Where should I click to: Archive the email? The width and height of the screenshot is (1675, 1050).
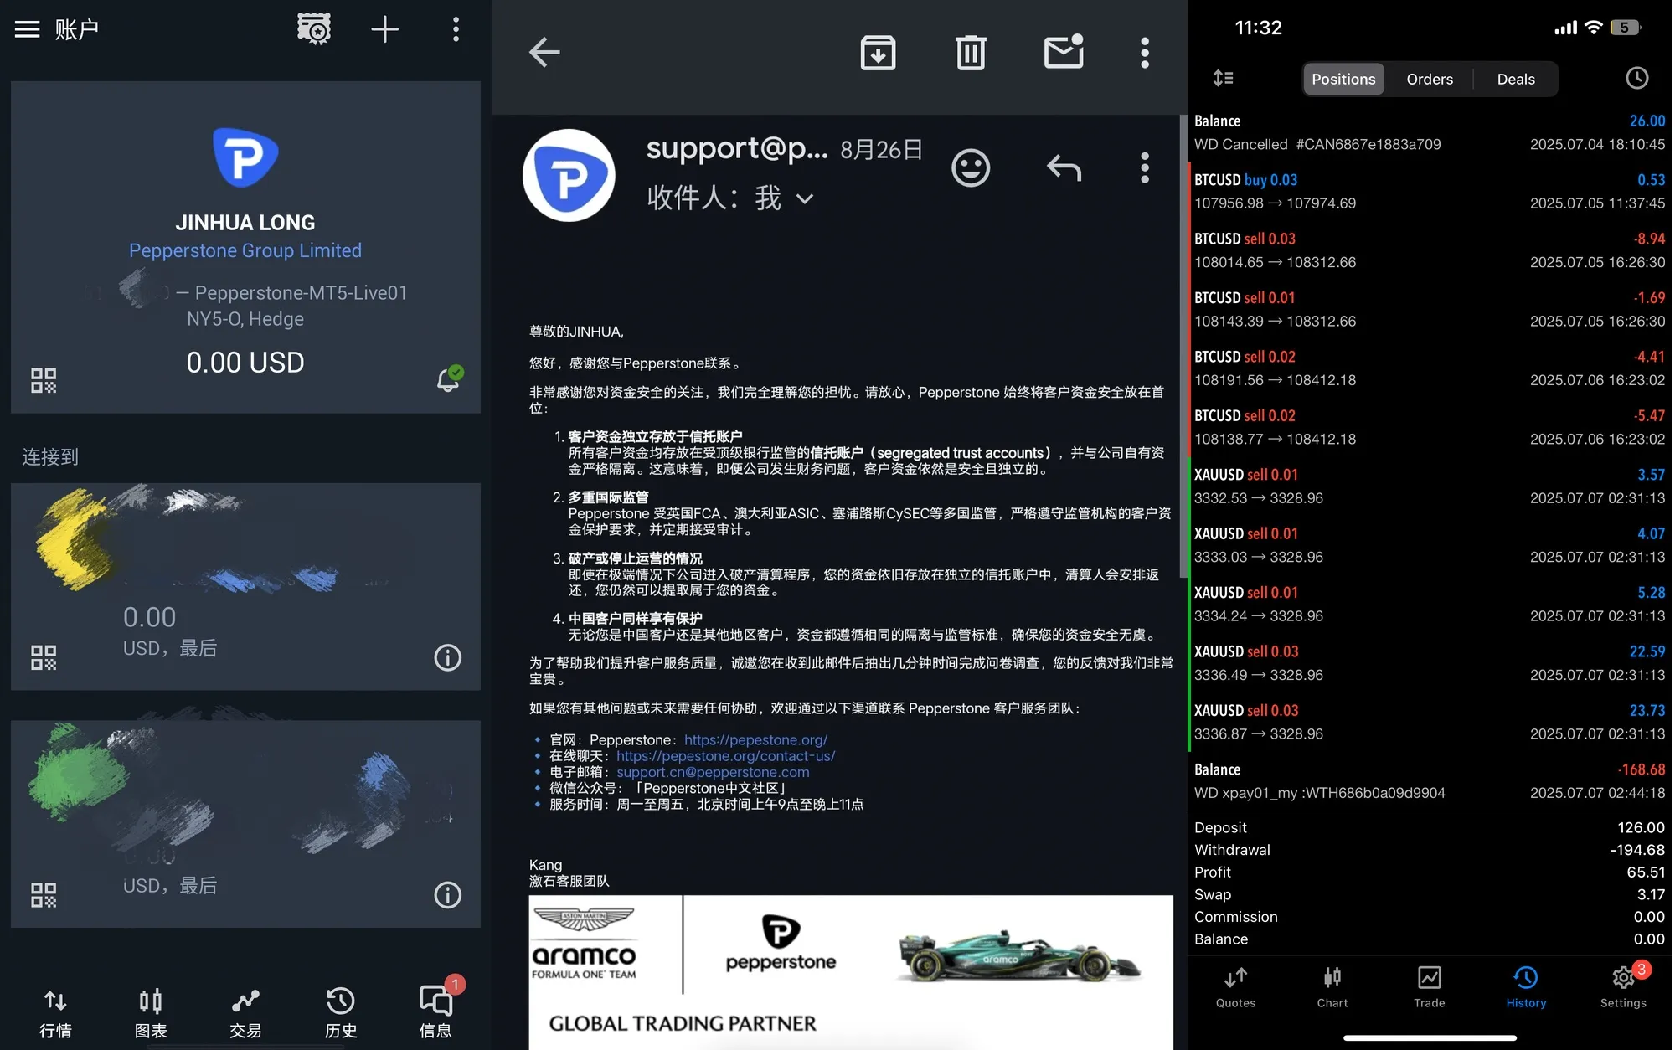pyautogui.click(x=878, y=52)
